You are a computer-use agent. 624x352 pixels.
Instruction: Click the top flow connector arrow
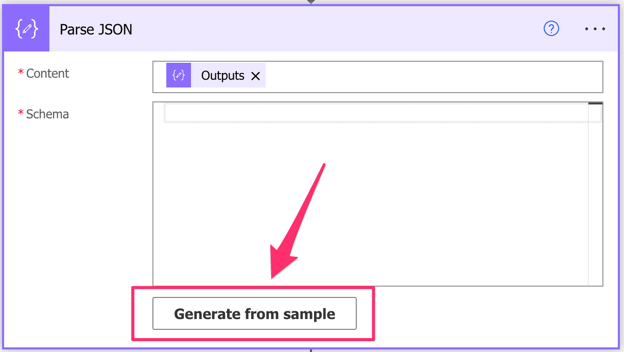click(311, 3)
